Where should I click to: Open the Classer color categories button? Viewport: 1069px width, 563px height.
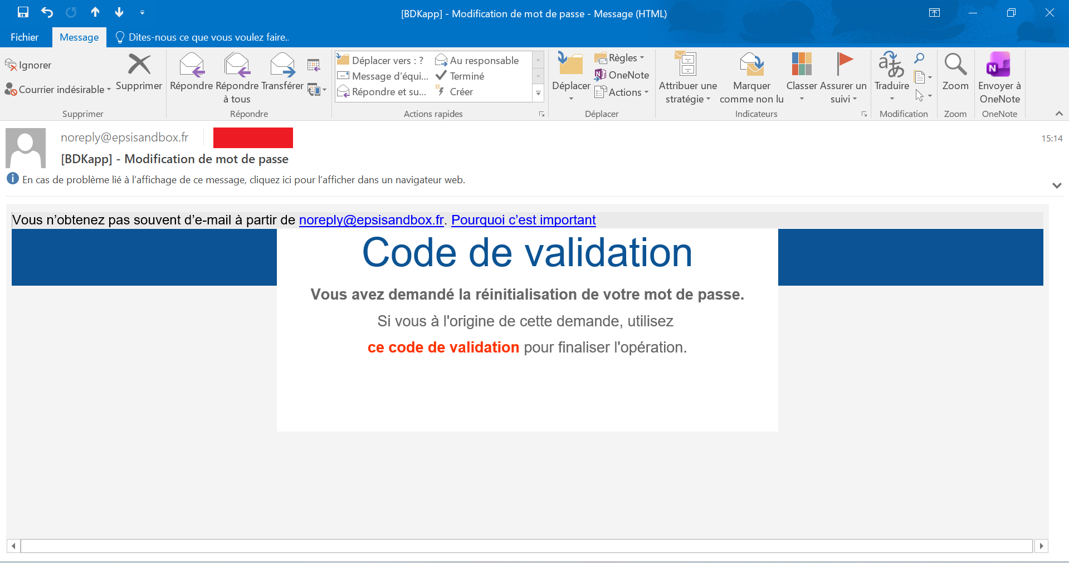click(802, 77)
